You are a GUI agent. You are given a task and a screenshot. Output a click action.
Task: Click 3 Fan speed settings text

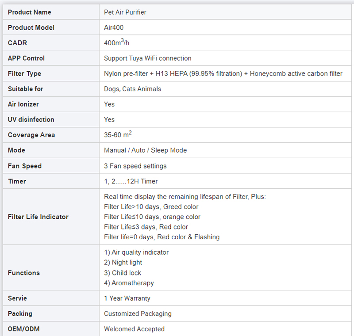tap(135, 166)
